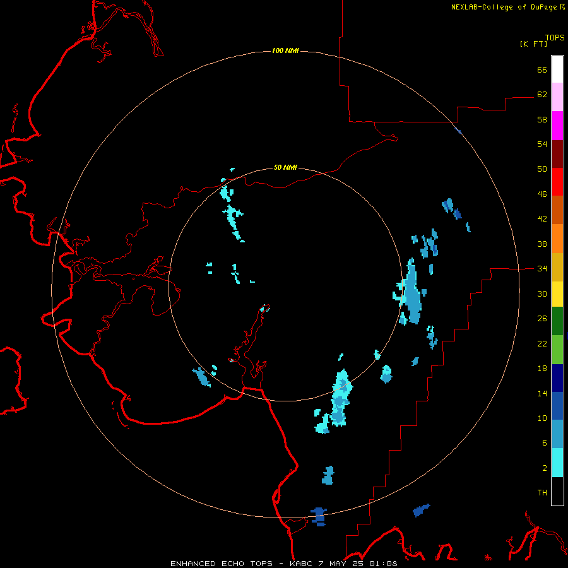Click the cyan legend swatch
This screenshot has height=568, width=568.
557,463
